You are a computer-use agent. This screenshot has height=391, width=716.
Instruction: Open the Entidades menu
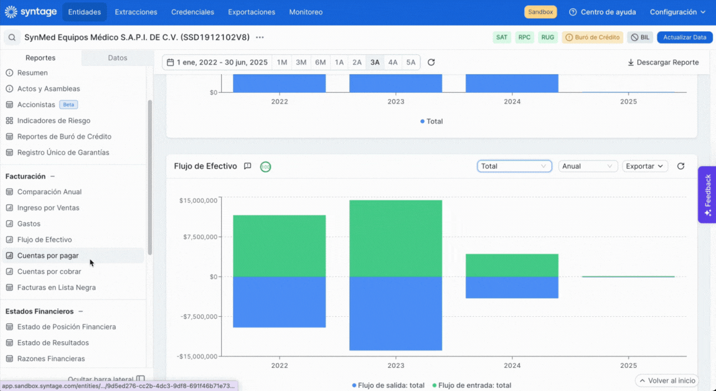(85, 12)
